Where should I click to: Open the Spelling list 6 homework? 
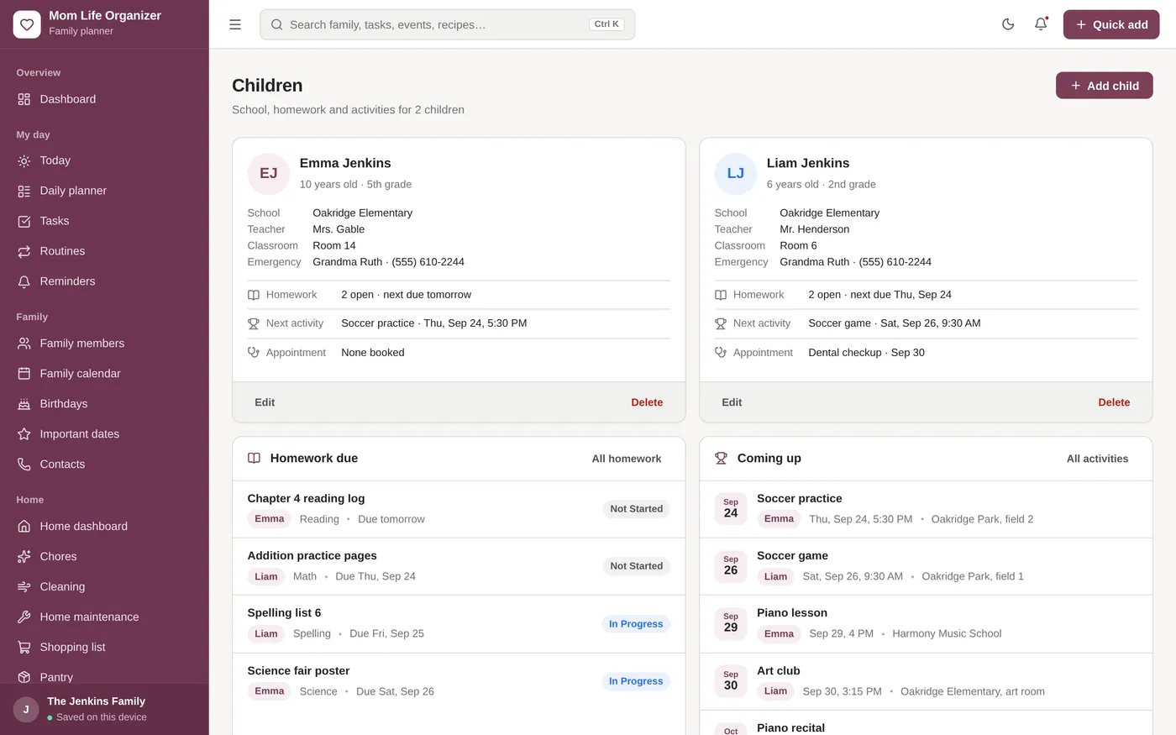coord(459,624)
